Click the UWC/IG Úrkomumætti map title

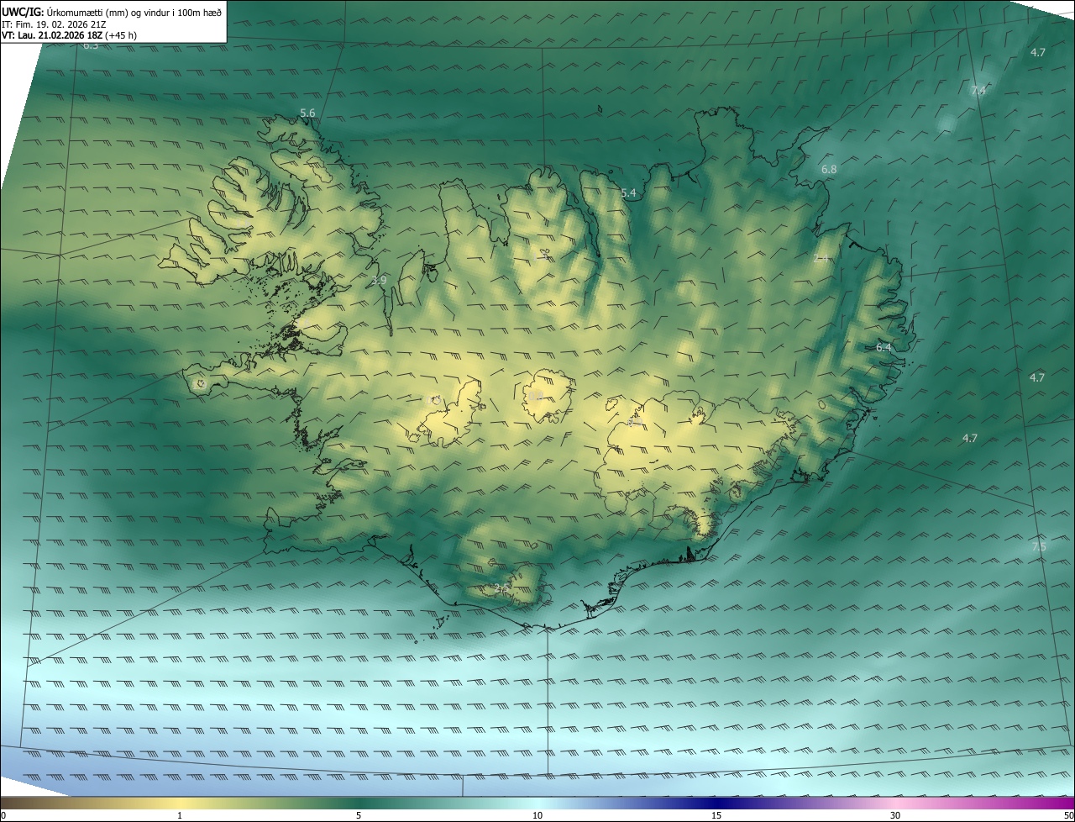112,12
